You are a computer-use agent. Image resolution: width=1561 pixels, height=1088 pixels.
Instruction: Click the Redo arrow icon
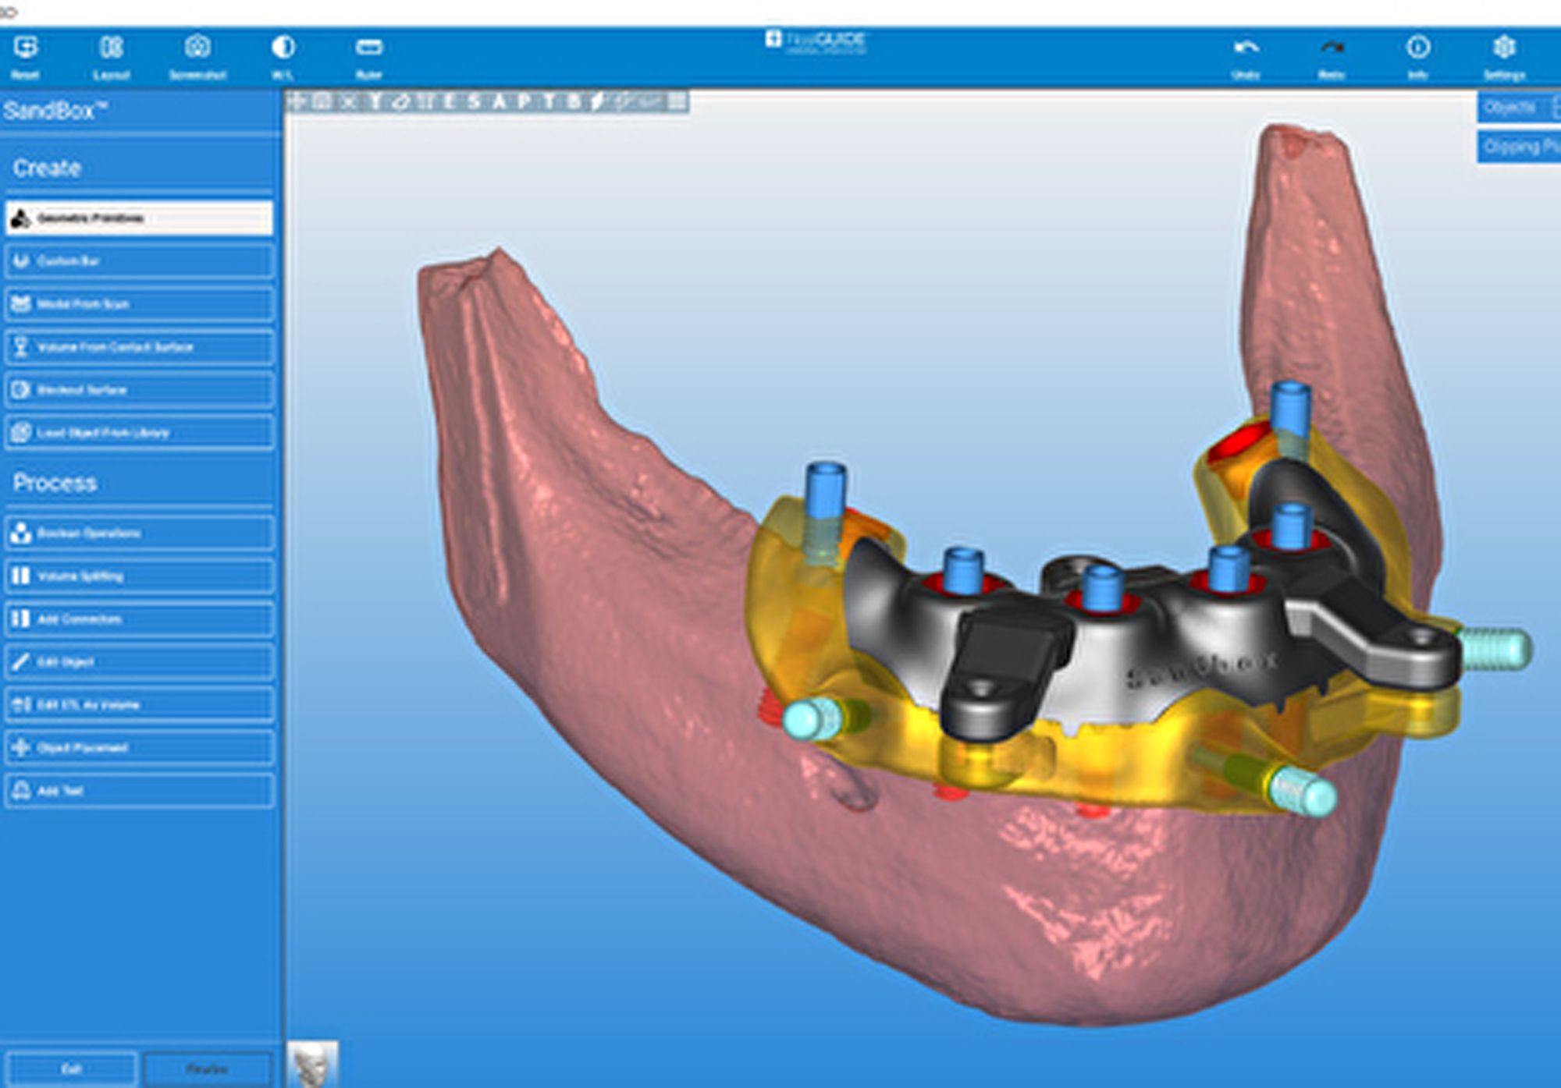coord(1332,48)
